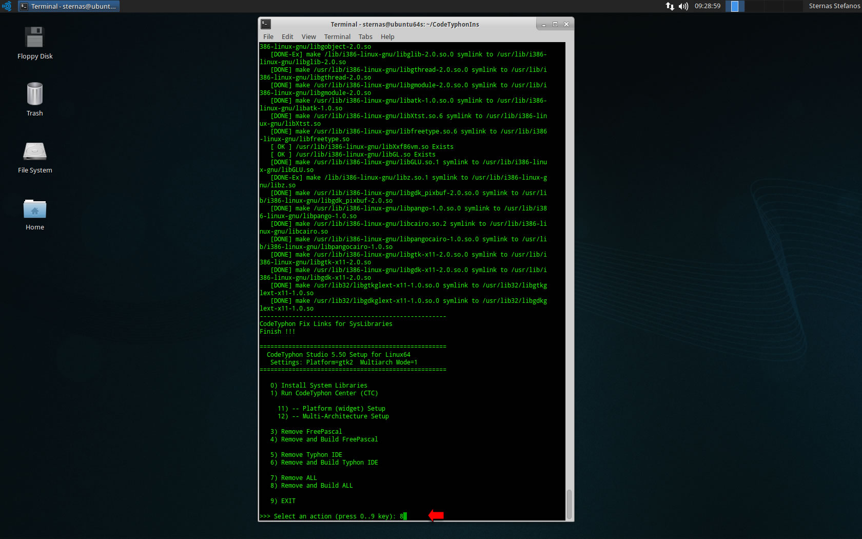Click the 'Select an action' input prompt line

[333, 516]
